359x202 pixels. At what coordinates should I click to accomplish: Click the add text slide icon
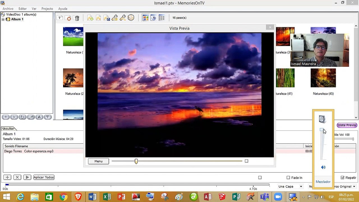coord(59,18)
